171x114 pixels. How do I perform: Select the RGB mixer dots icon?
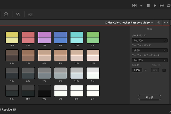18,14
